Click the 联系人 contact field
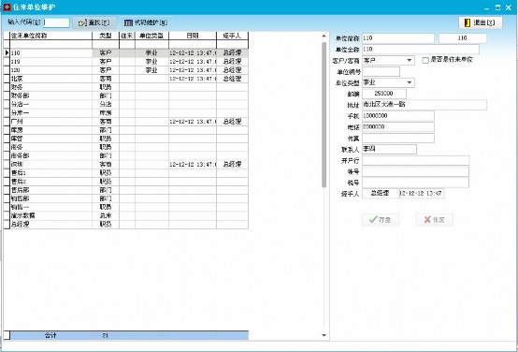This screenshot has height=352, width=518. point(389,149)
